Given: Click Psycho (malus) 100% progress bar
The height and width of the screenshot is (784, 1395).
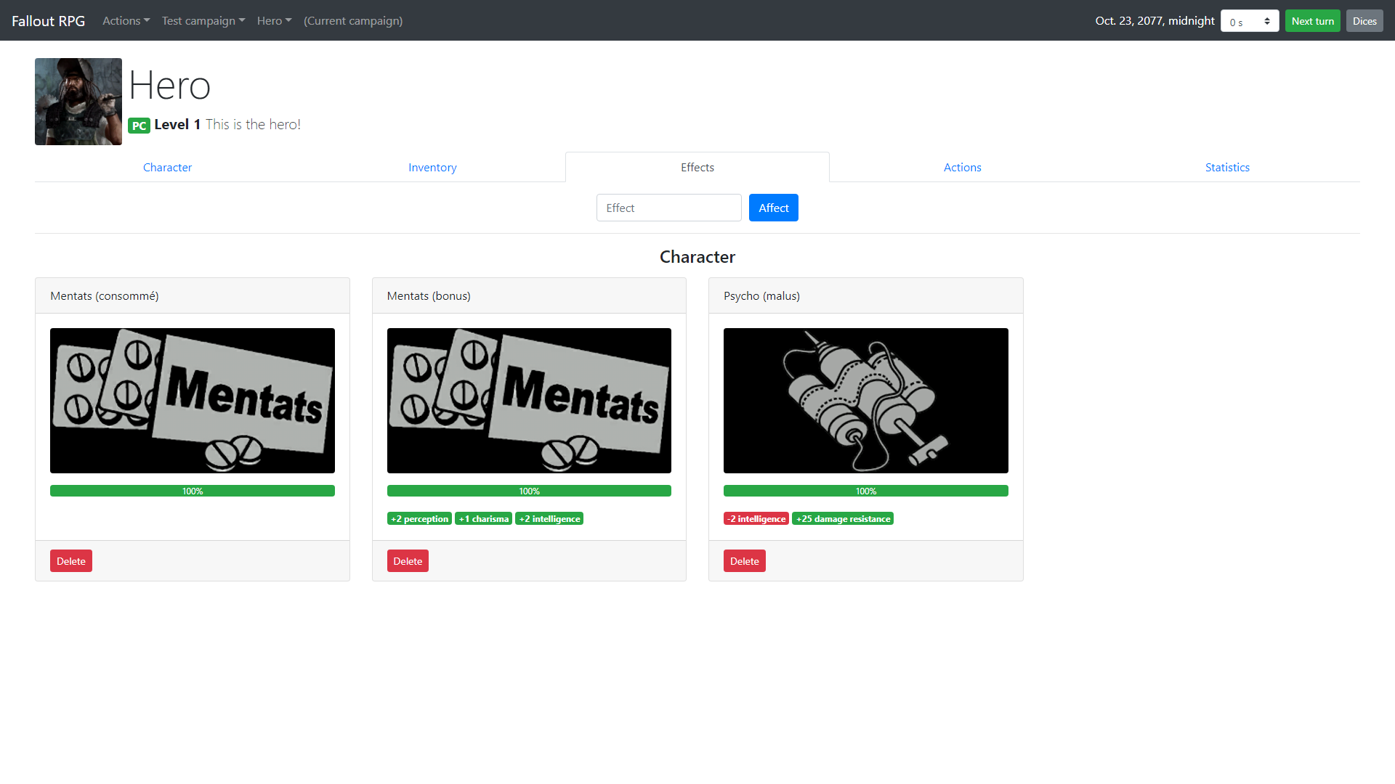Looking at the screenshot, I should [866, 491].
